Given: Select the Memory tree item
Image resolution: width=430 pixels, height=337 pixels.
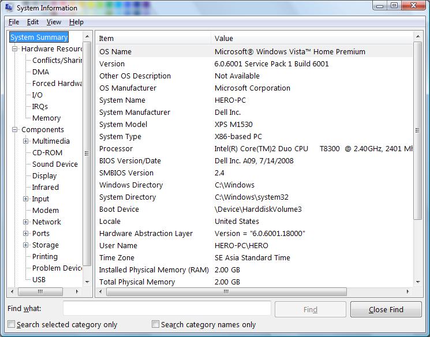Looking at the screenshot, I should click(46, 118).
